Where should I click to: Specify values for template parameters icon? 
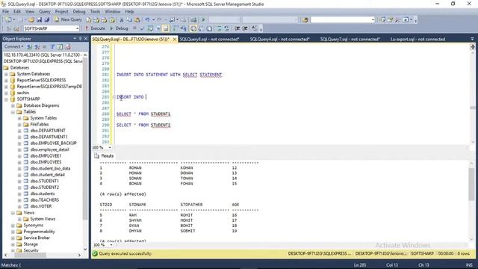(255, 28)
